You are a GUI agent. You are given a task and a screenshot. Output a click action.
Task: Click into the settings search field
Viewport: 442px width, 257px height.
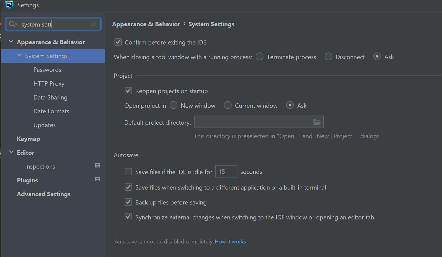pyautogui.click(x=54, y=24)
